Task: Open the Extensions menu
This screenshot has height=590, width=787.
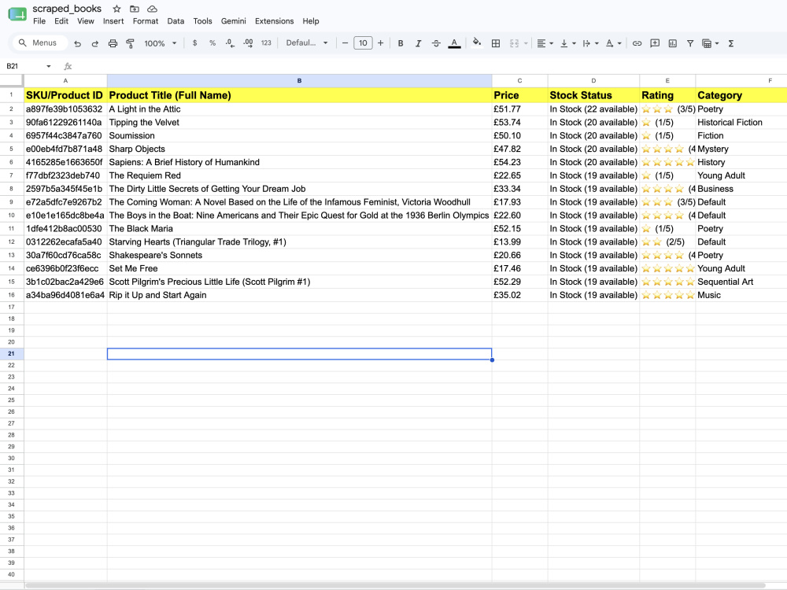Action: pos(274,21)
